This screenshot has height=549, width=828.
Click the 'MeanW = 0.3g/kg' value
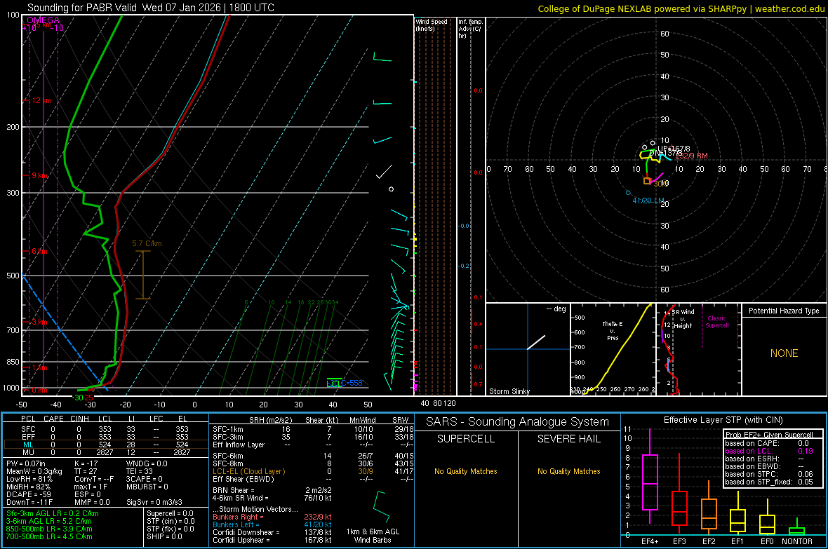pos(34,471)
